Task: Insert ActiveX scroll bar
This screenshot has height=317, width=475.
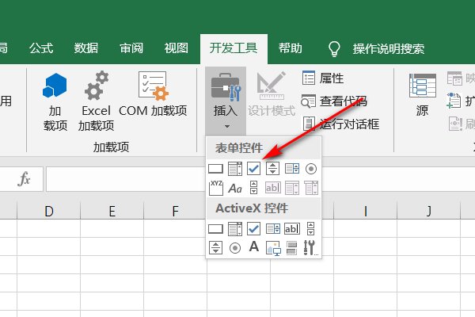Action: [x=310, y=229]
